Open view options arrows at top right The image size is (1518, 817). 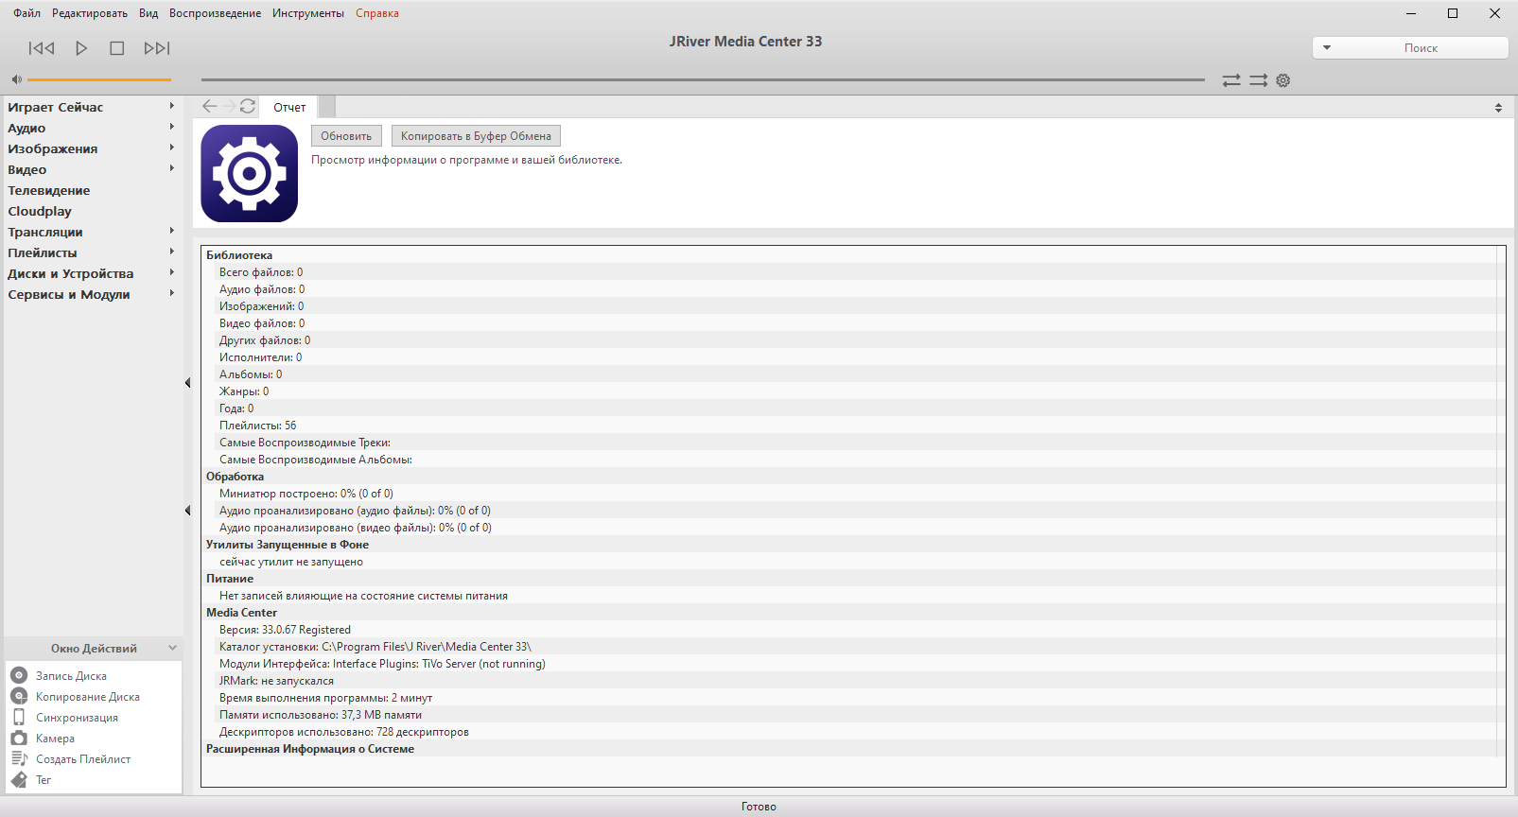(x=1498, y=108)
